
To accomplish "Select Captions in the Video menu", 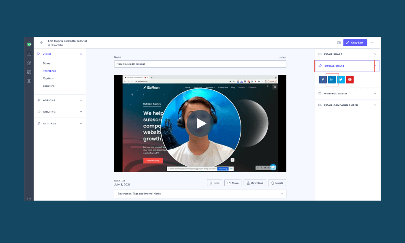I will click(x=48, y=78).
